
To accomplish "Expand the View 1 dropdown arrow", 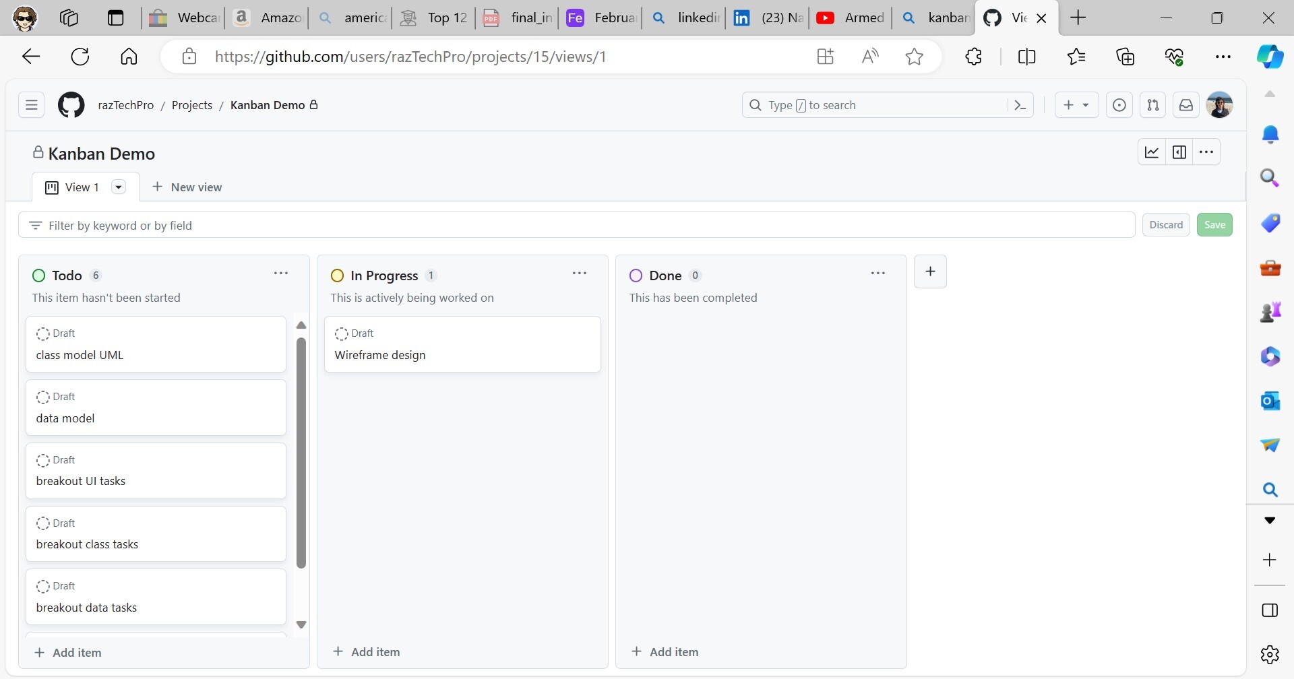I will coord(119,187).
